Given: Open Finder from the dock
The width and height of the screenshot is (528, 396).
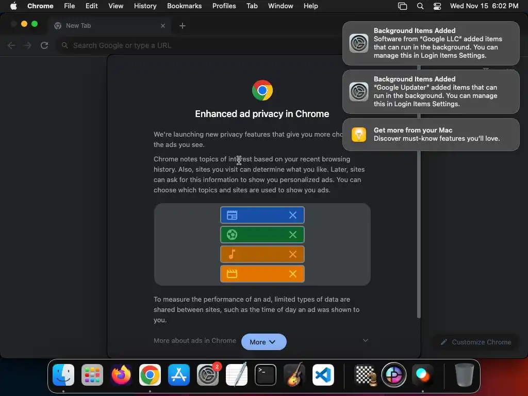Looking at the screenshot, I should (63, 375).
